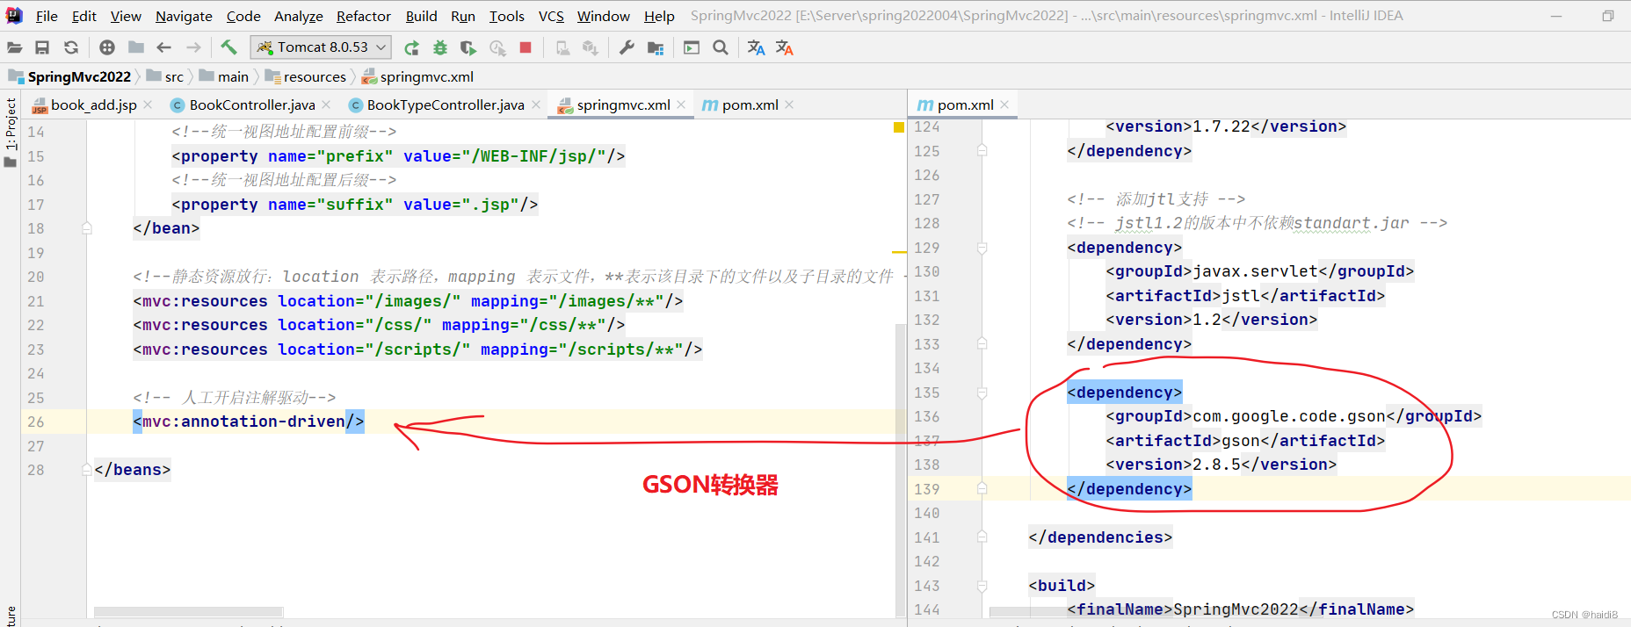Select the springmvc.xml editor tab

(623, 104)
